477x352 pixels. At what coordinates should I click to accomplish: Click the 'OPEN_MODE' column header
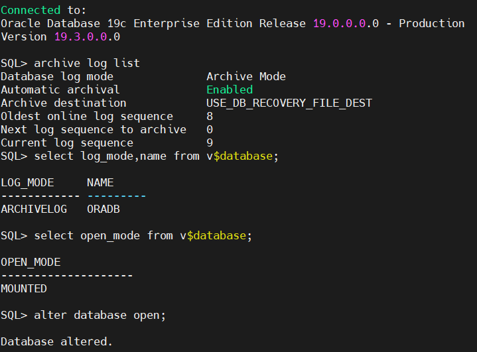point(31,262)
